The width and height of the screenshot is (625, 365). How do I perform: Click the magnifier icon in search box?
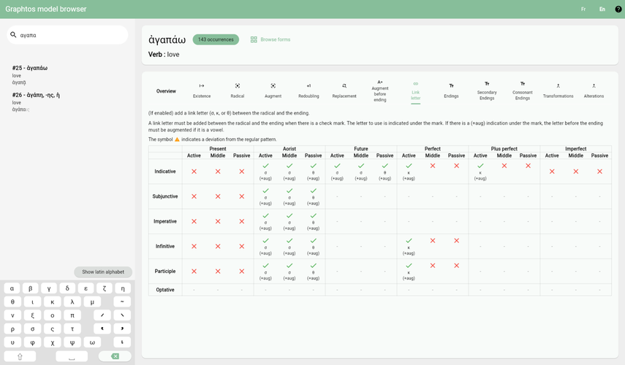(x=13, y=34)
